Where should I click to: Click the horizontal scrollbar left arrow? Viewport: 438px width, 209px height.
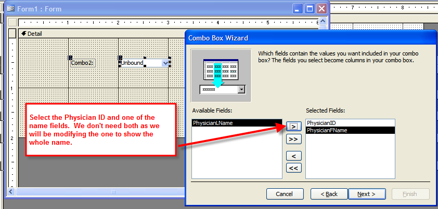(x=11, y=192)
